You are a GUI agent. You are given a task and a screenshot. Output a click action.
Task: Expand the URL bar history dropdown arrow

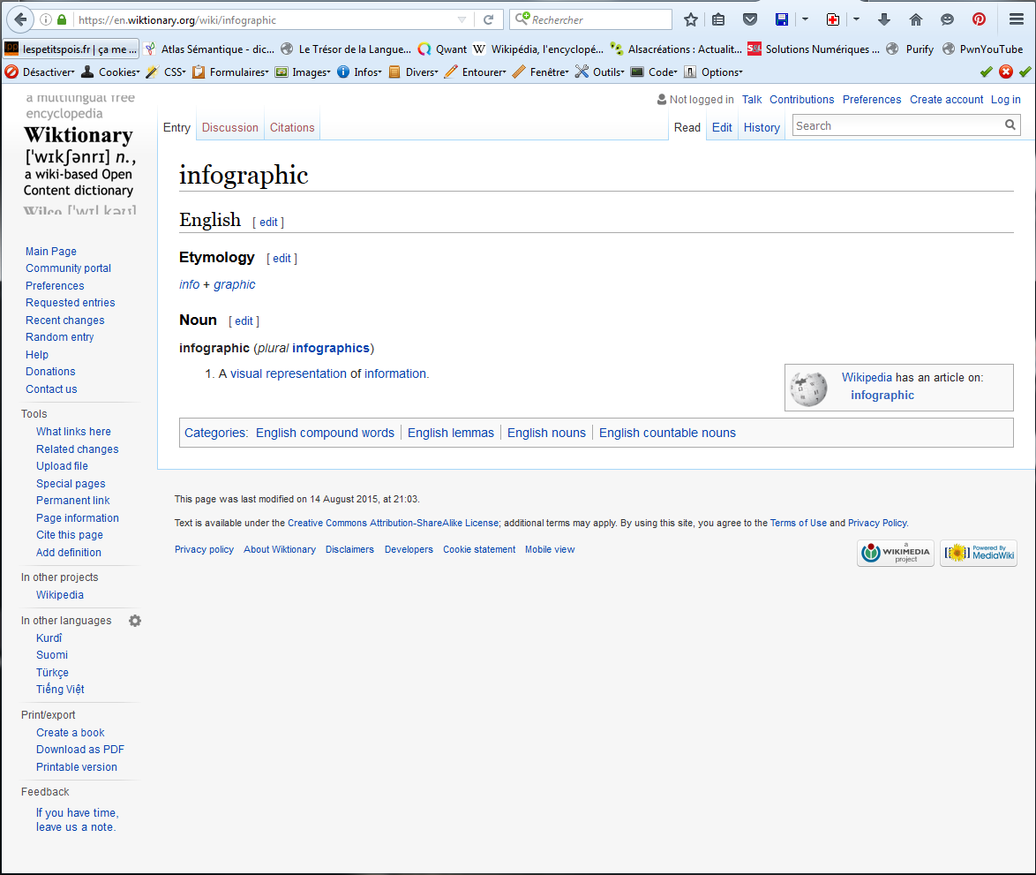click(462, 19)
